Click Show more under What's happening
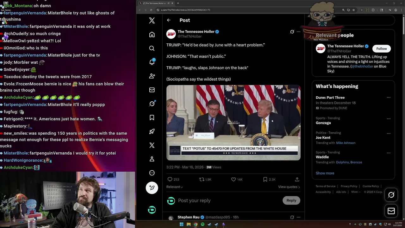Screen dimensions: 405x228 point(325,173)
